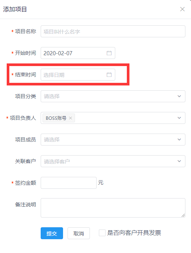The width and height of the screenshot is (191, 253).
Task: Click the 结束时间 选择日期 field
Action: (x=78, y=75)
